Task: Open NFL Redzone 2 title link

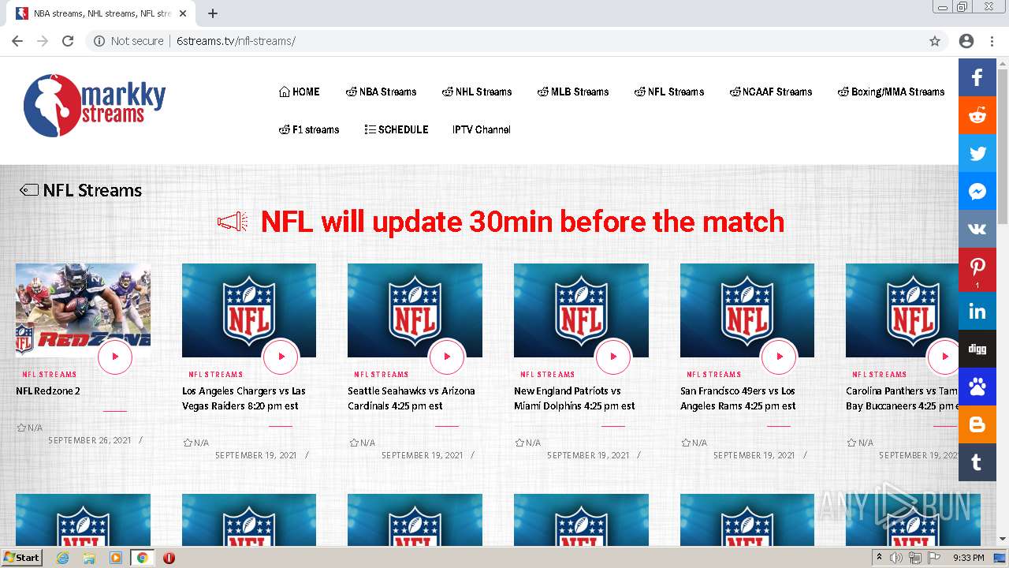Action: 48,391
